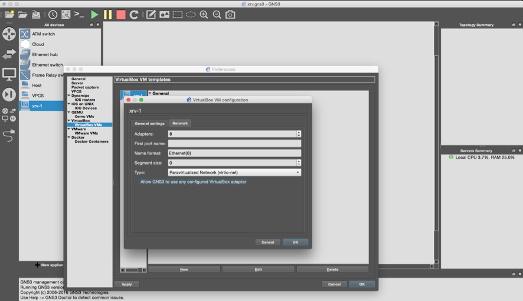Take a screenshot with camera icon
Image resolution: width=523 pixels, height=301 pixels.
[230, 14]
